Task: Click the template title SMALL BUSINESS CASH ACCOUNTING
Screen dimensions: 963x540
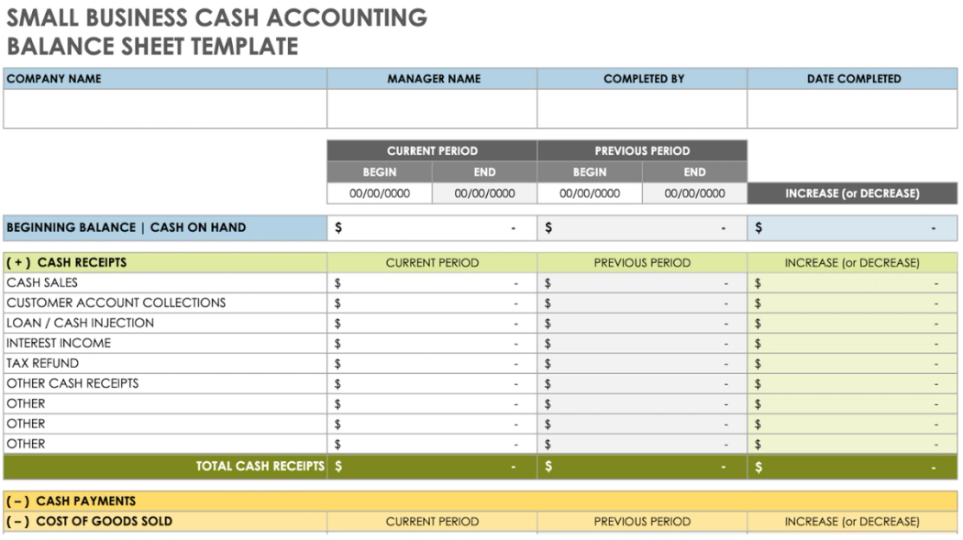Action: pos(216,17)
